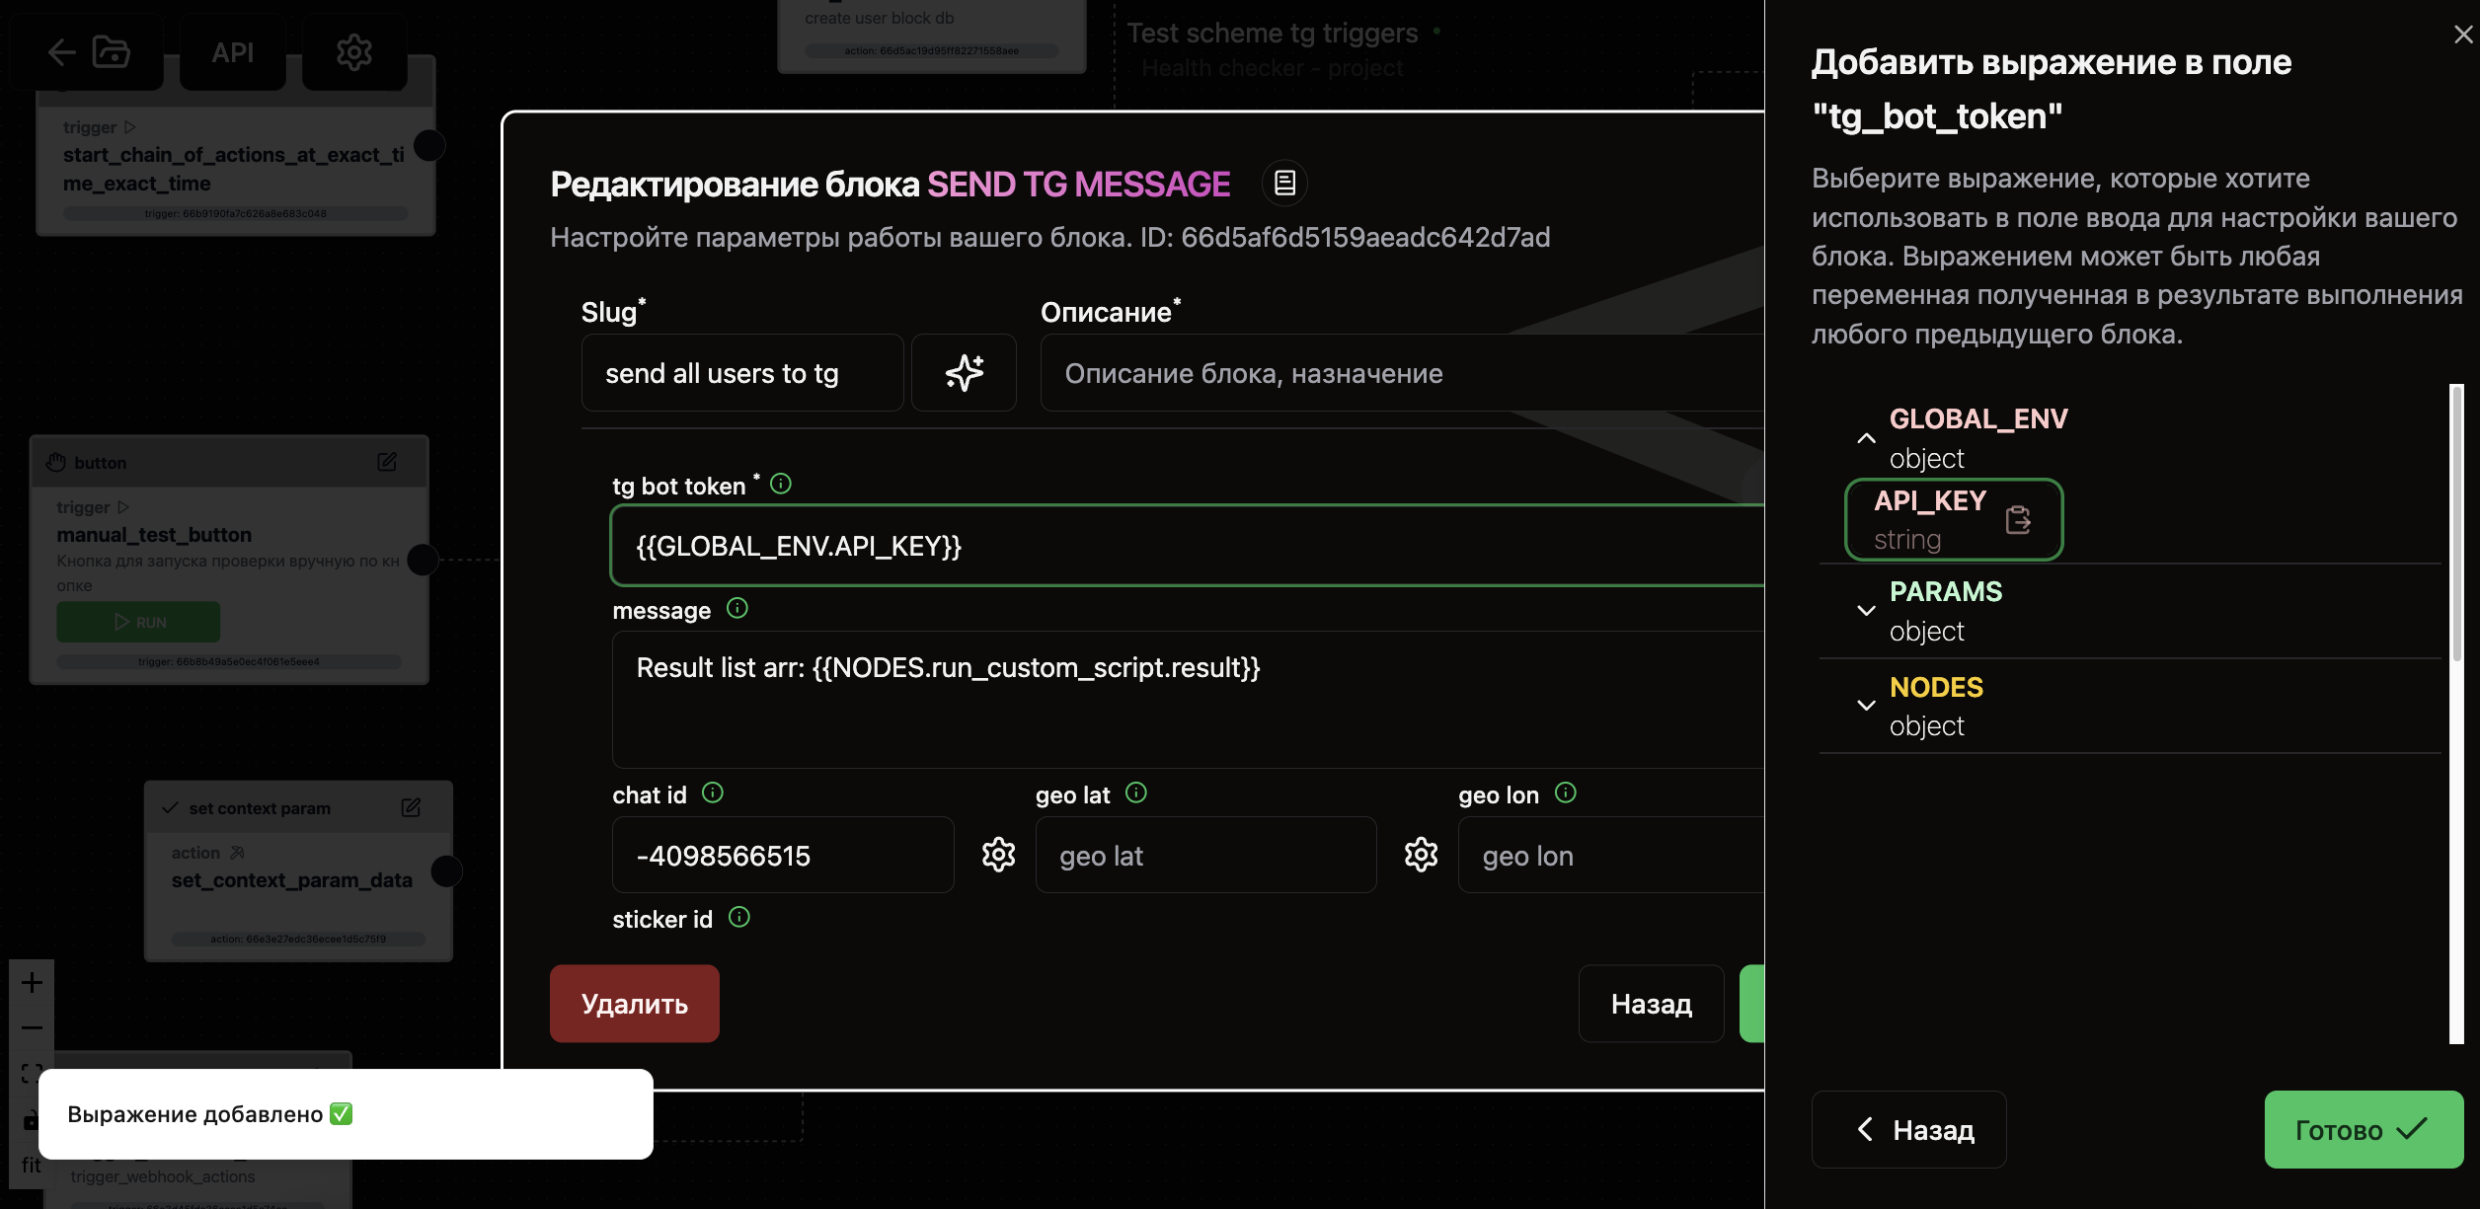This screenshot has height=1209, width=2480.
Task: Click info icon next to geo lon
Action: pyautogui.click(x=1566, y=793)
